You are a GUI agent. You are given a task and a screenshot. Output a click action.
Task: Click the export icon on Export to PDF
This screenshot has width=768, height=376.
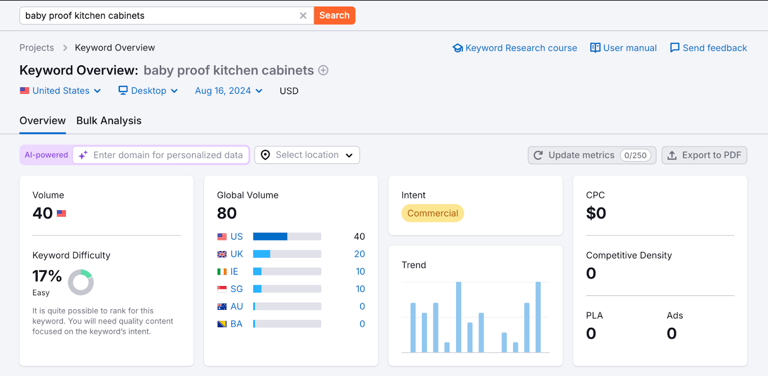672,155
